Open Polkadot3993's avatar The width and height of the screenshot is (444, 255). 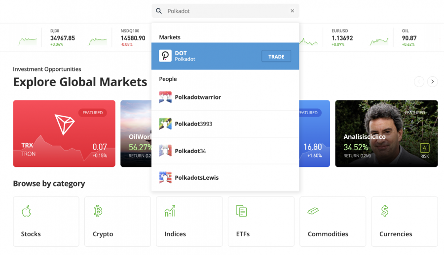pos(165,124)
